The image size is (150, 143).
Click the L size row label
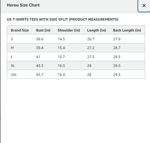[12, 57]
